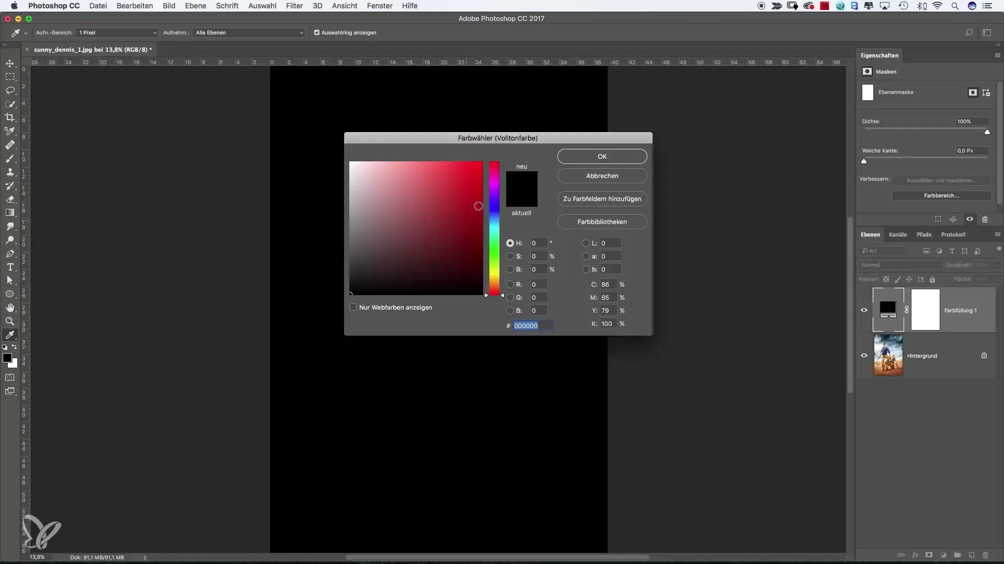Select the Lasso tool
Image resolution: width=1004 pixels, height=564 pixels.
(10, 90)
